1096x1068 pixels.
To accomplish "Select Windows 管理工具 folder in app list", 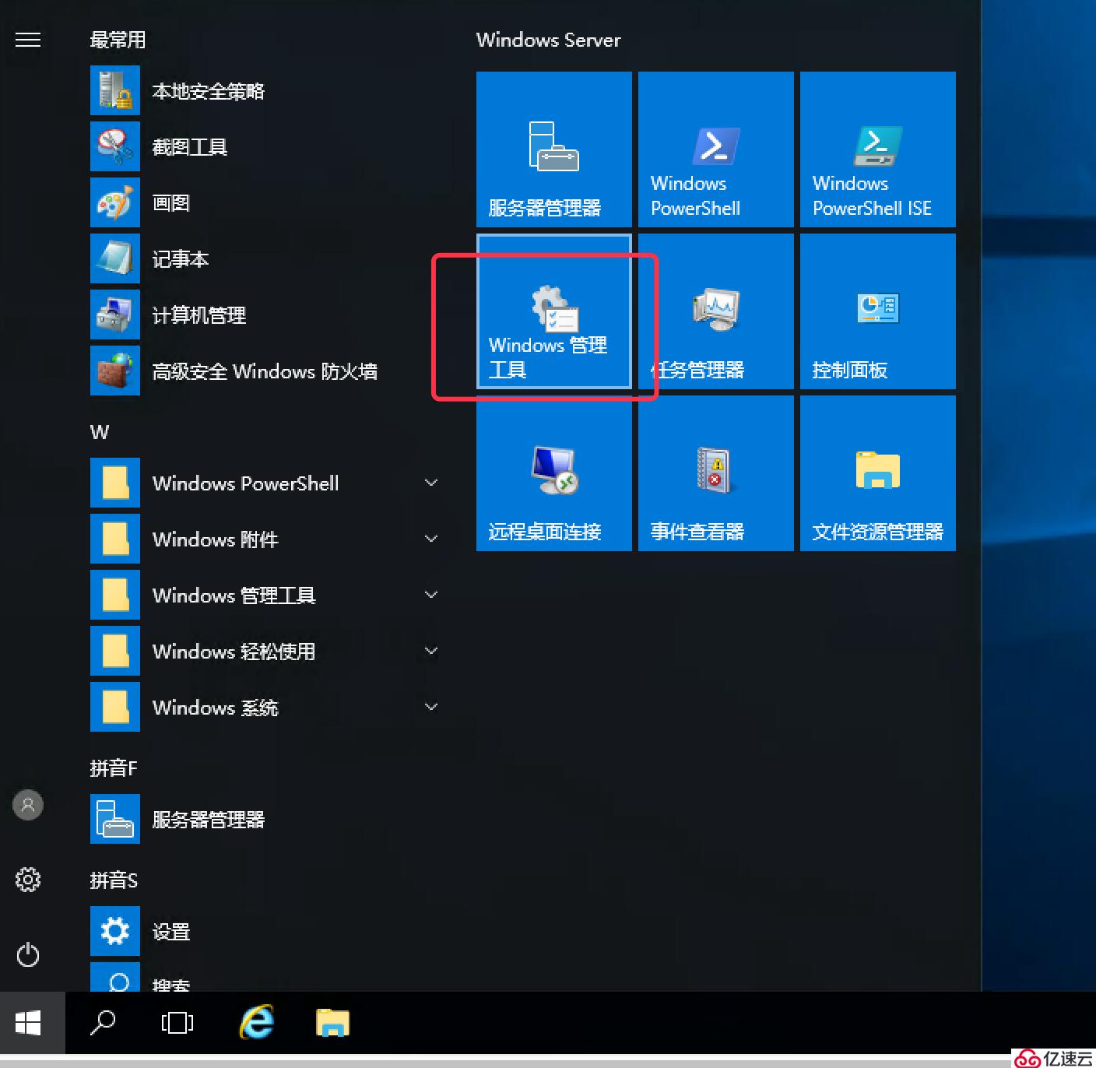I will pyautogui.click(x=268, y=595).
